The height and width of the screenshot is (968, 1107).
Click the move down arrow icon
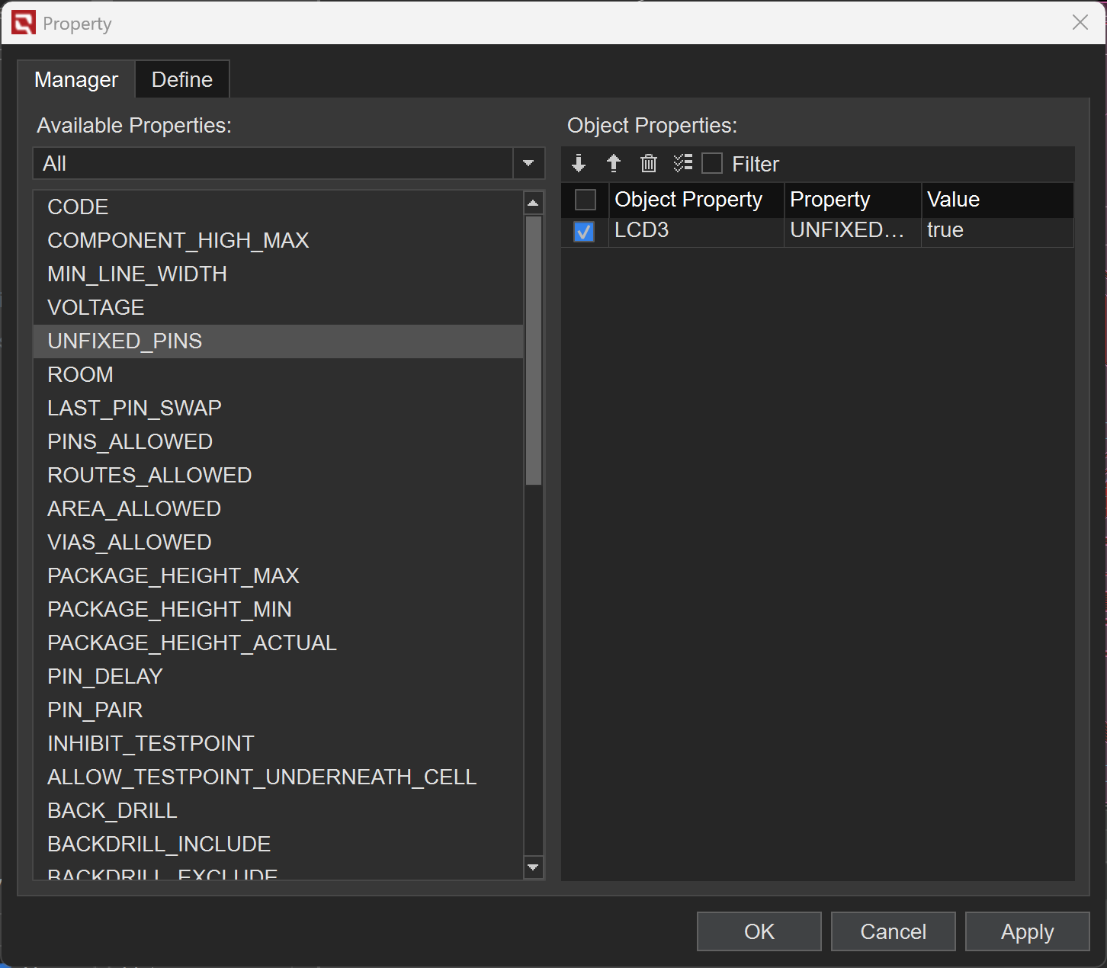point(579,163)
